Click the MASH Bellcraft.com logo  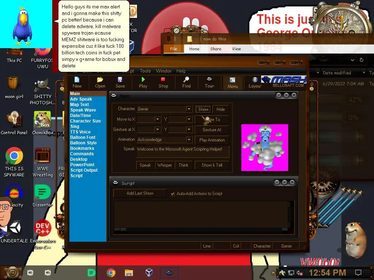(x=285, y=82)
